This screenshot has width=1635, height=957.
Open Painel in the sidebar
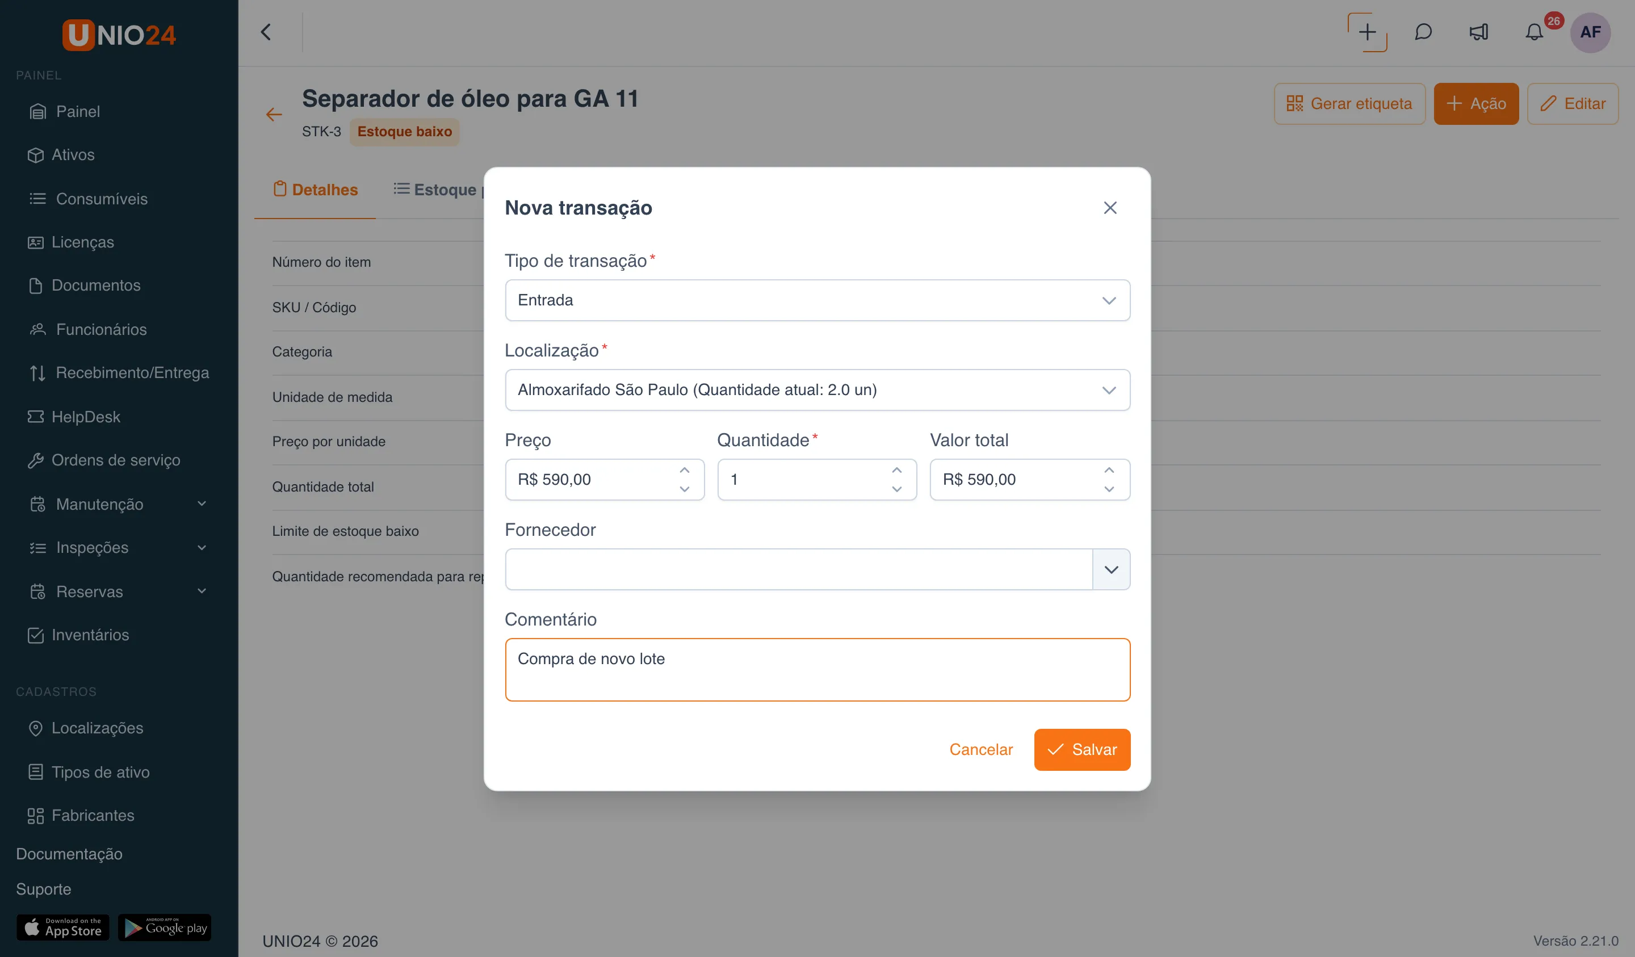(x=65, y=112)
